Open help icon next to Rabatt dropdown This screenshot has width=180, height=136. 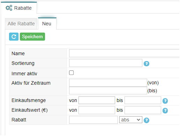tap(147, 120)
